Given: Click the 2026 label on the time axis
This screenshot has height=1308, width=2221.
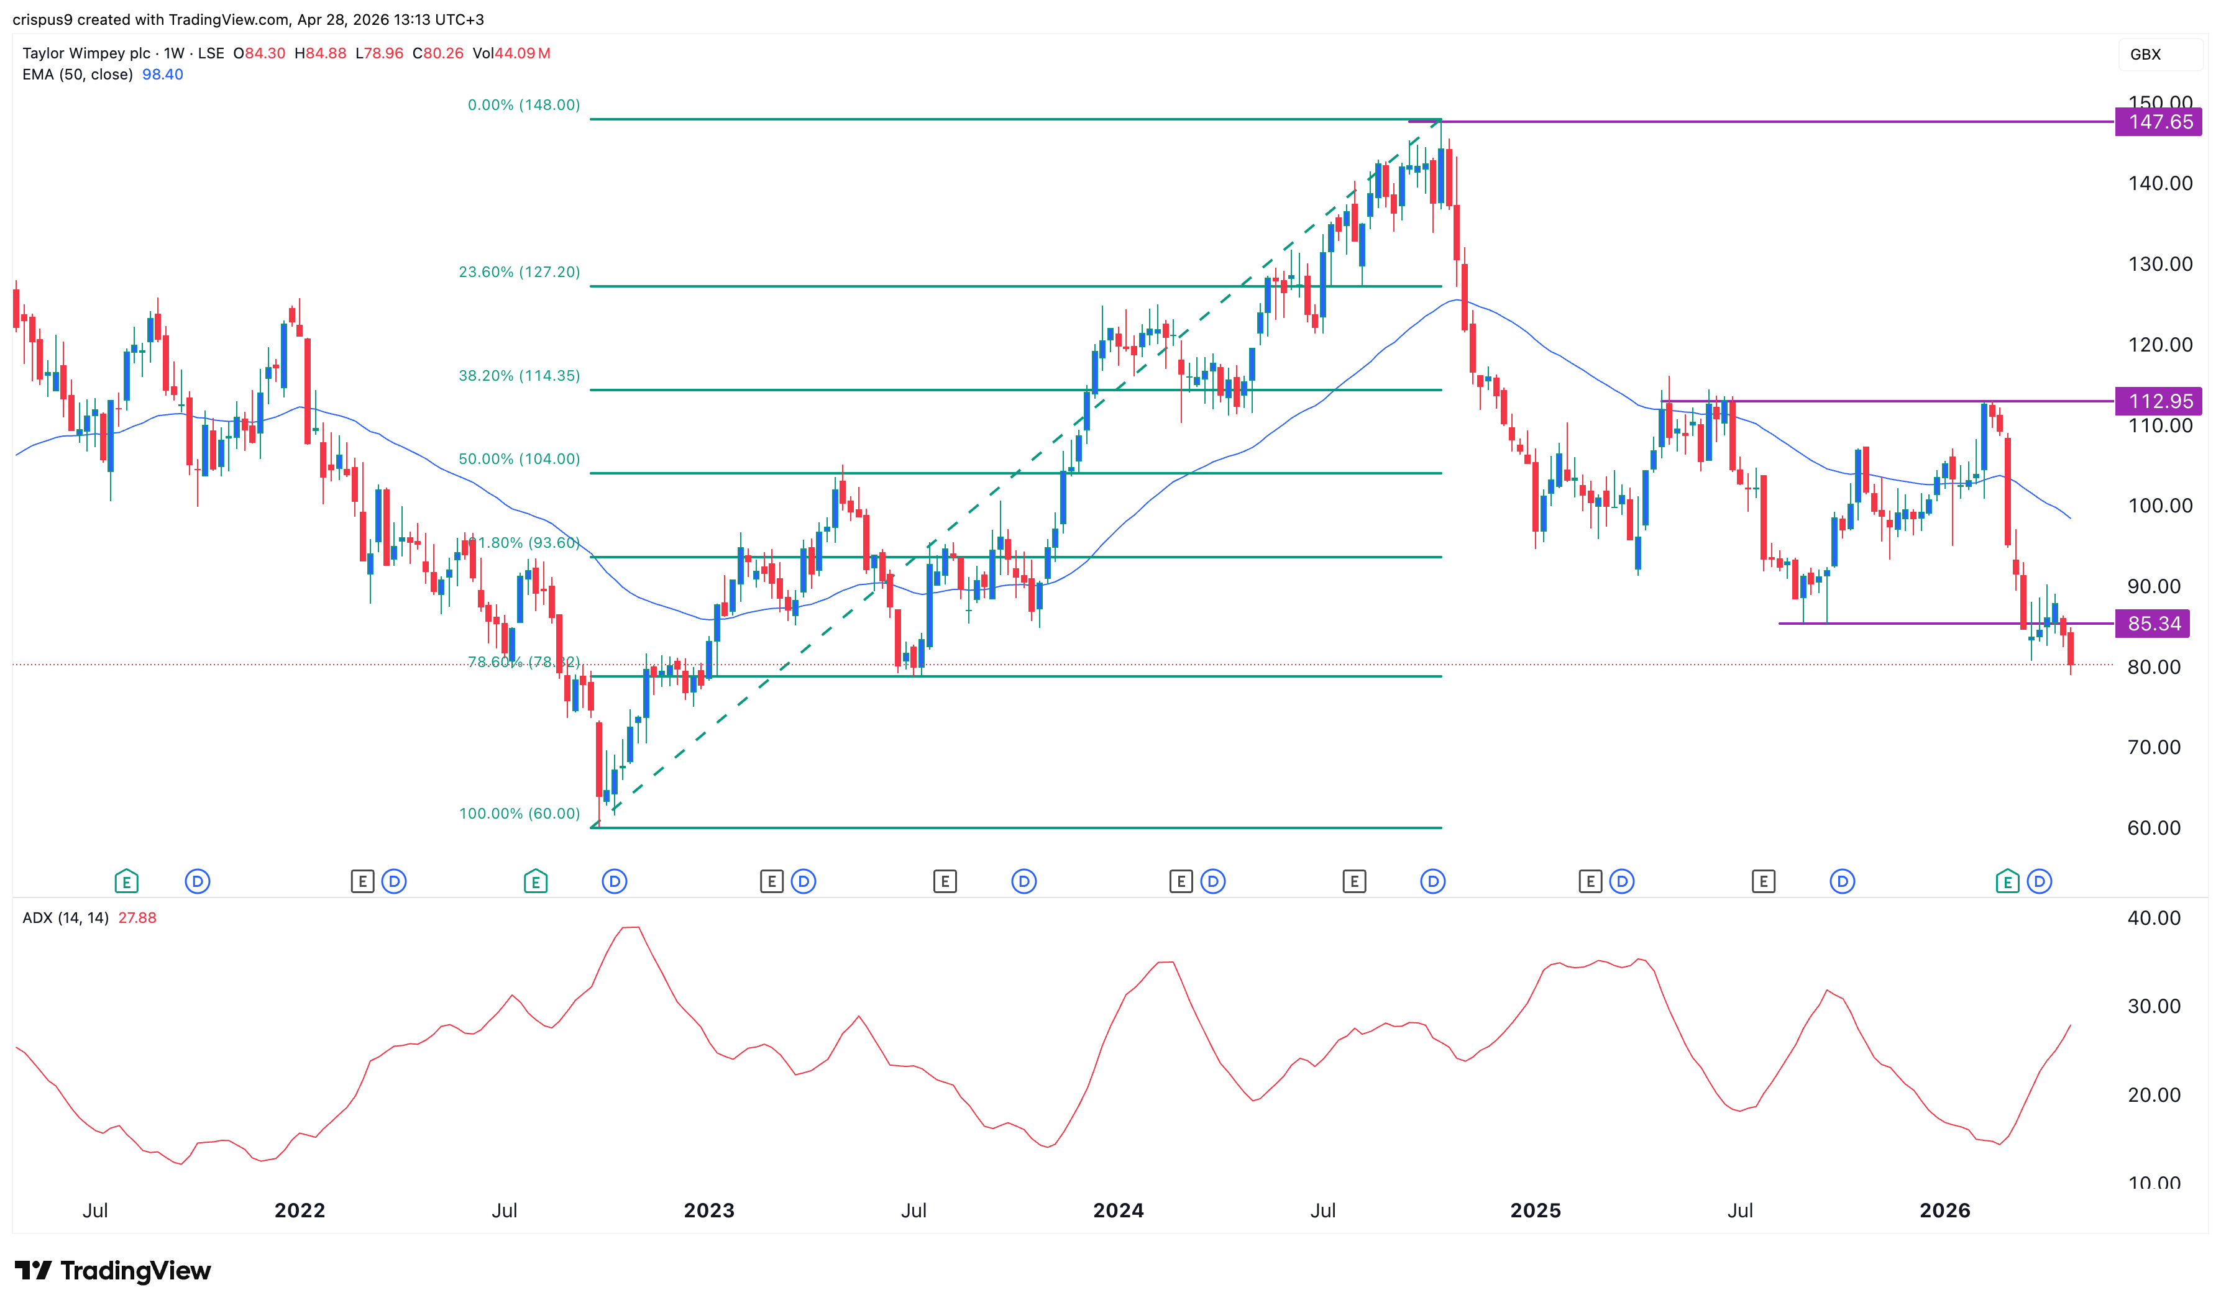Looking at the screenshot, I should [1944, 1210].
